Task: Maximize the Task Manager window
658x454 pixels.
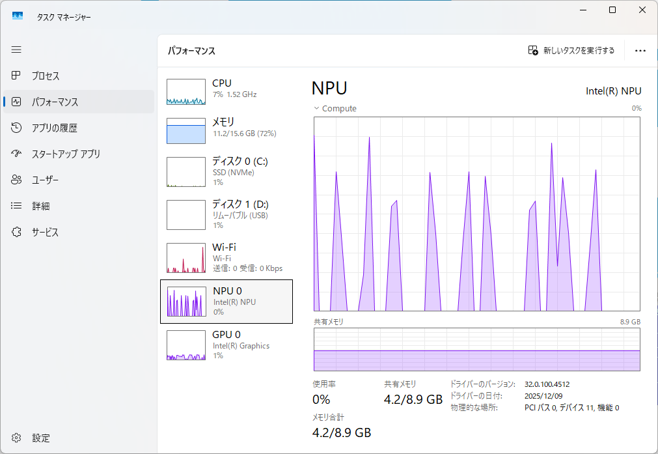Action: click(x=612, y=10)
